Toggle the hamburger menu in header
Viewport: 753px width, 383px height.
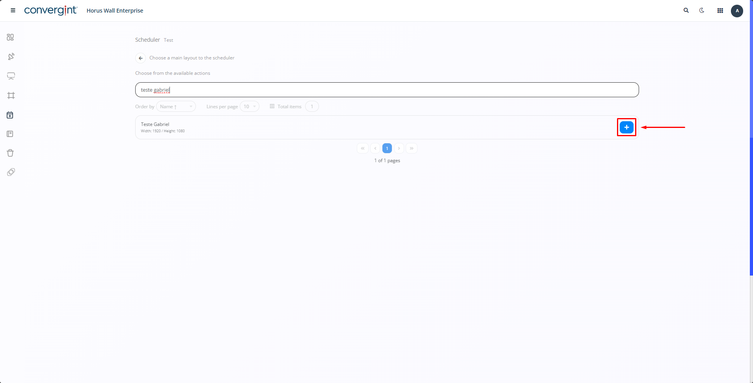point(13,11)
